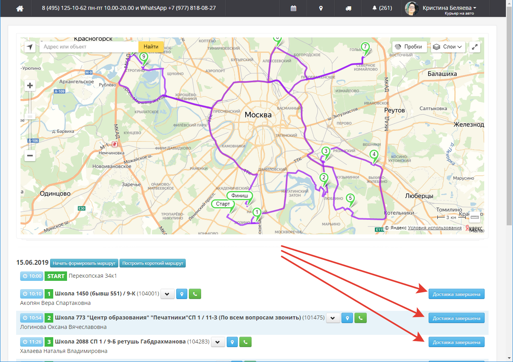The width and height of the screenshot is (513, 362).
Task: Click the Старт marker on the map
Action: coord(223,204)
